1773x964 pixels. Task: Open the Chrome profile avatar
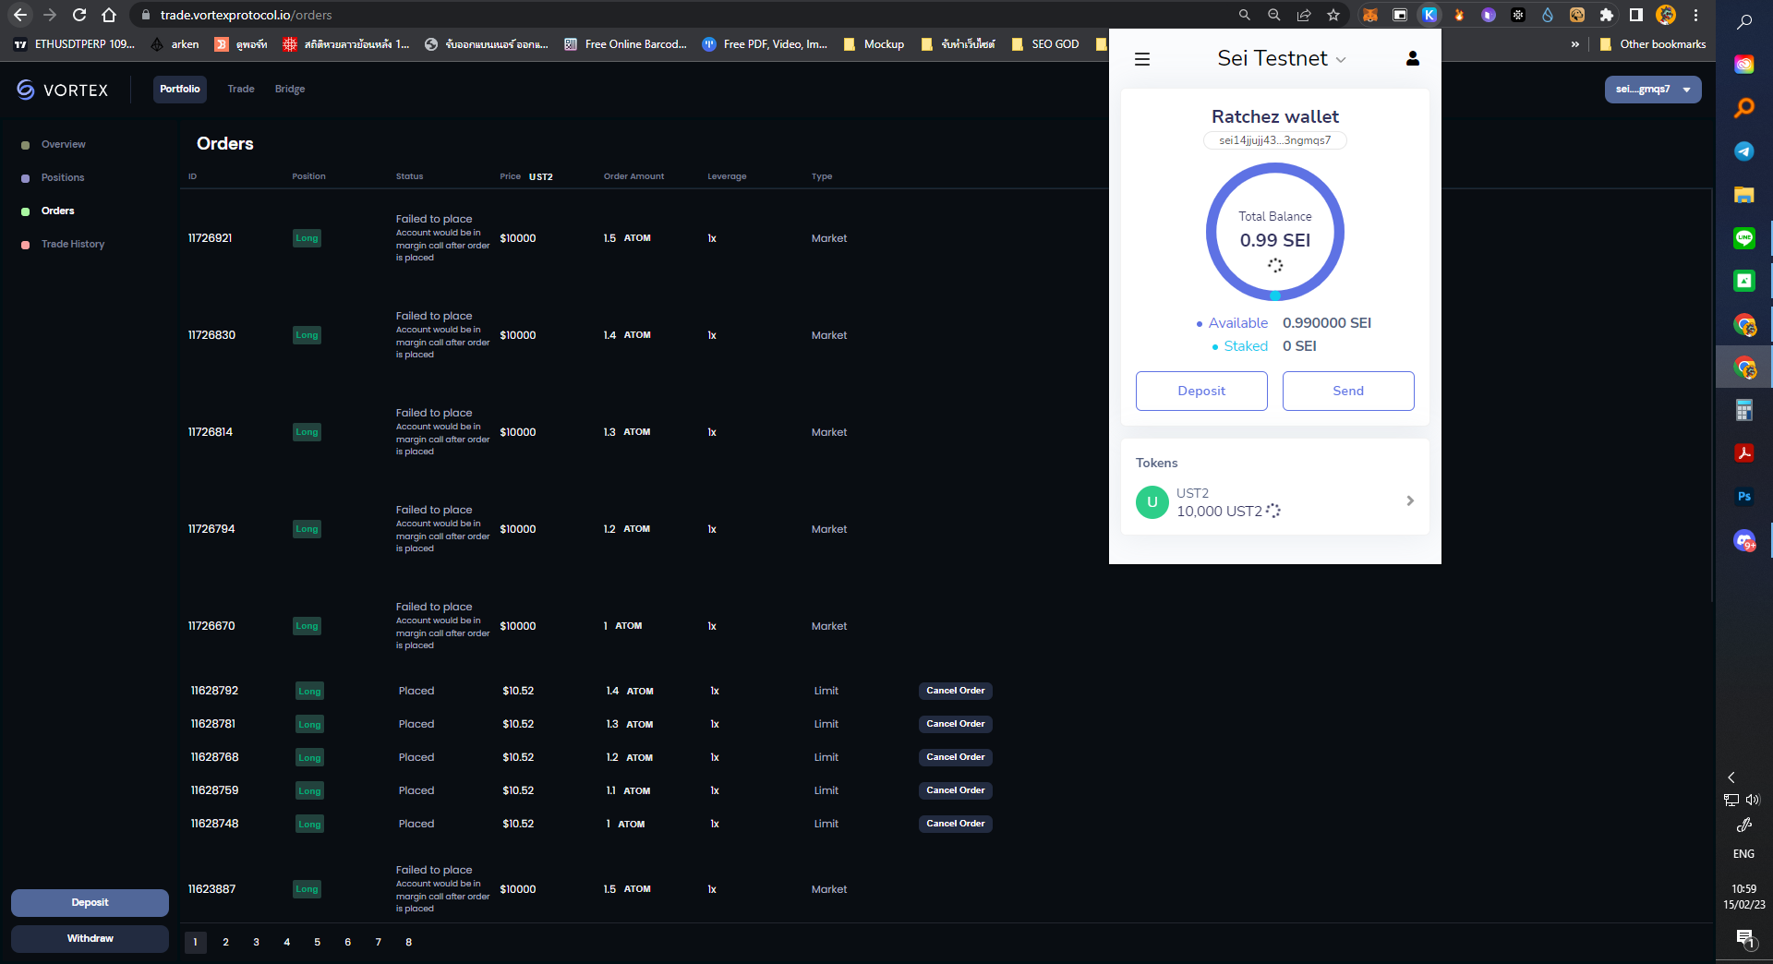(1666, 15)
